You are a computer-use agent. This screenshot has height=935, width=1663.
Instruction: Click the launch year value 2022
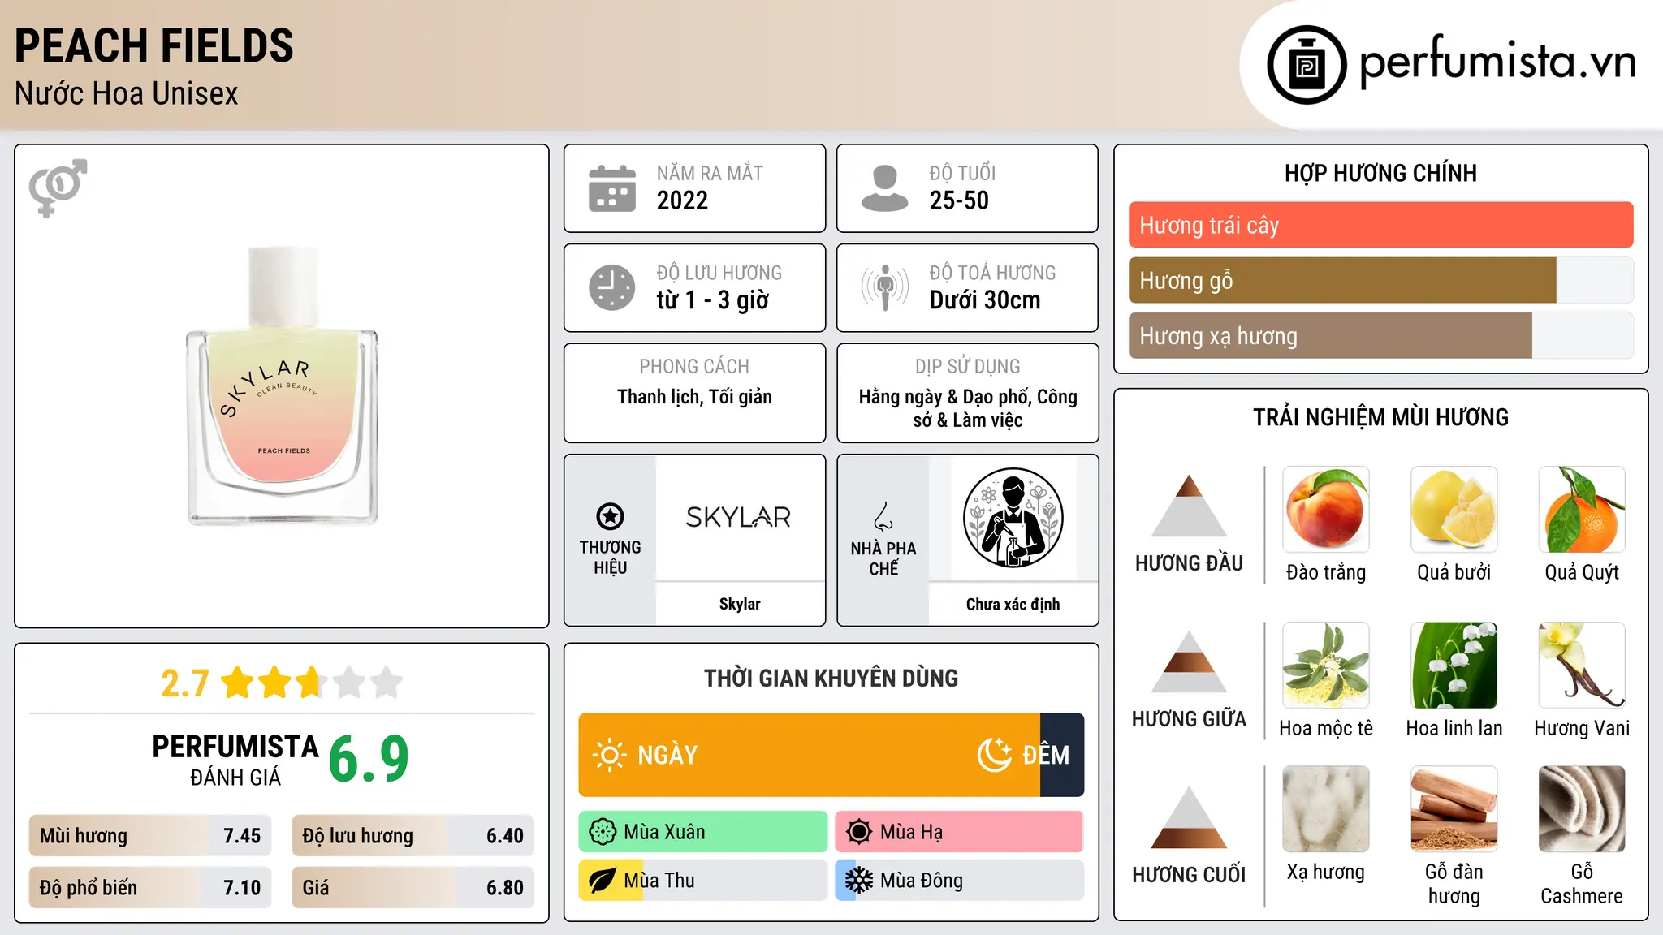click(682, 200)
